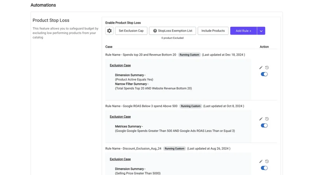Viewport: 311px width, 175px height.
Task: Click '(Product Active Equals Yes)' text
Action: pyautogui.click(x=134, y=80)
